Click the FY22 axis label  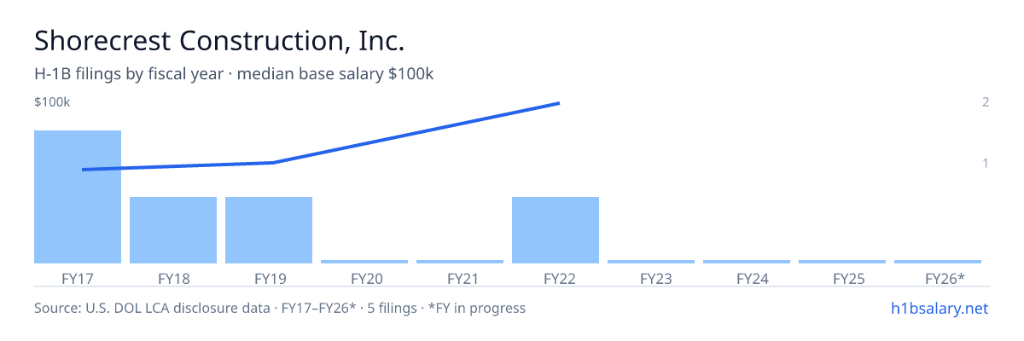(x=556, y=278)
